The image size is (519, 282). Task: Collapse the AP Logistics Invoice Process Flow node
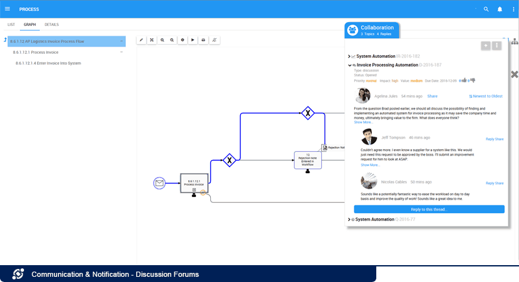pos(121,41)
